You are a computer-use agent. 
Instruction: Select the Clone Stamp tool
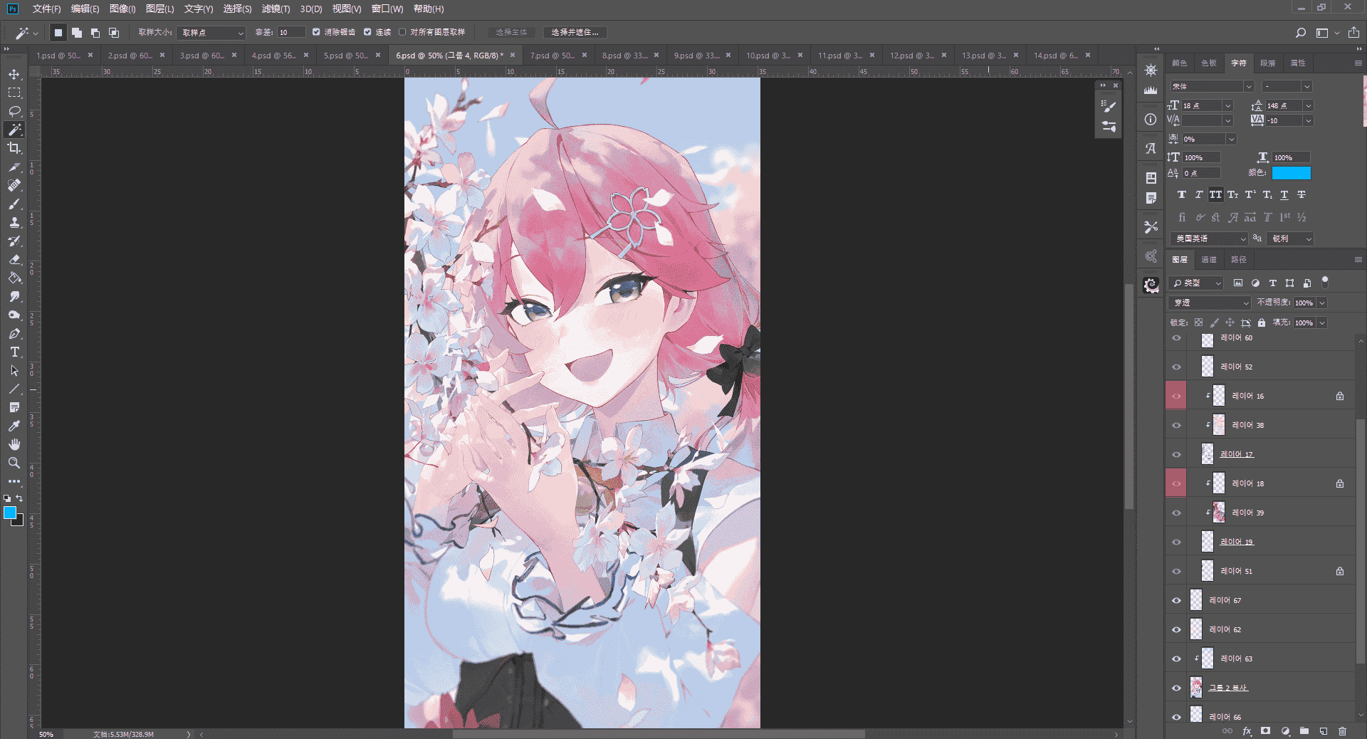pos(14,222)
